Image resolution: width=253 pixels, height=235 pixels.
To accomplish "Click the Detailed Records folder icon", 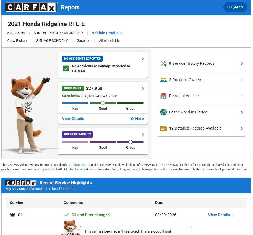I will click(163, 128).
